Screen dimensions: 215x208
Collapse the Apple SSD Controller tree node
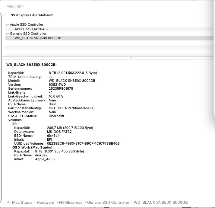click(8, 25)
